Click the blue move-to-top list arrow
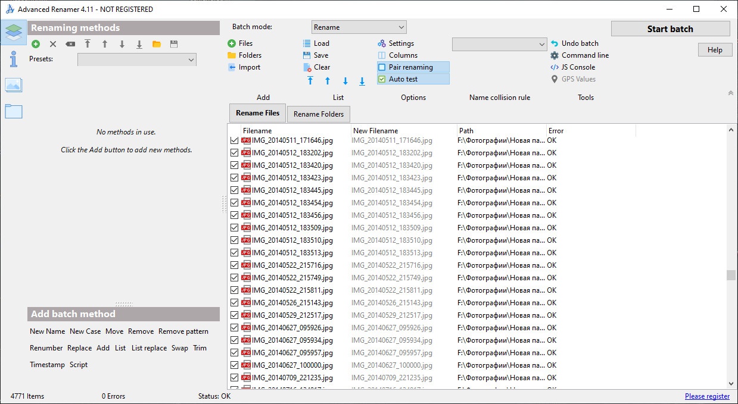Viewport: 738px width, 404px height. point(310,81)
